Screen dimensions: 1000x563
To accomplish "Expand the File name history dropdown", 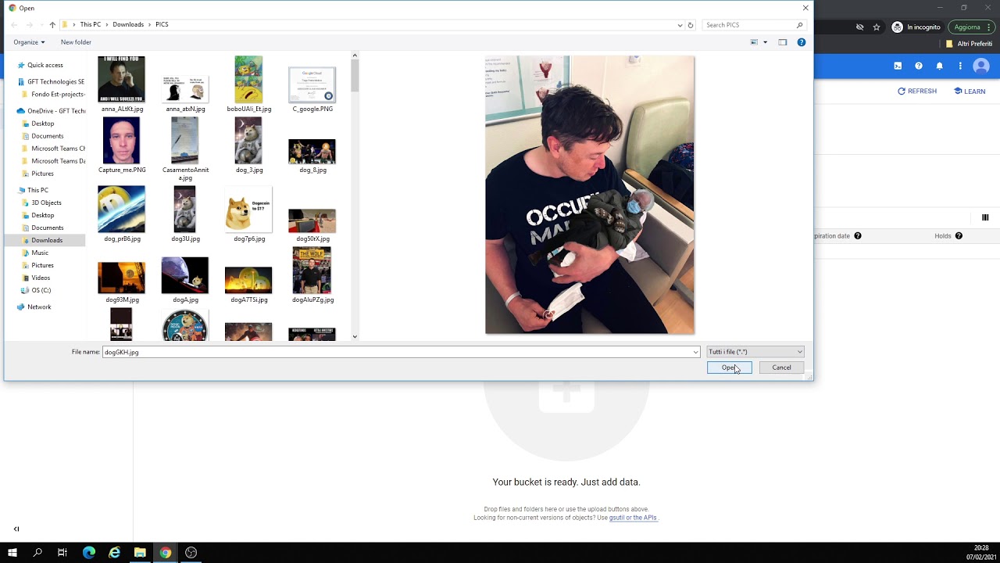I will [x=695, y=352].
